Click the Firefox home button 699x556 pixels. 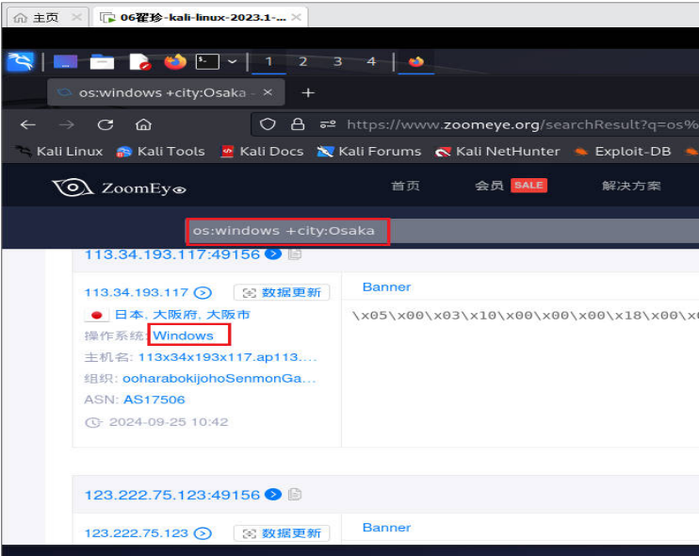143,124
